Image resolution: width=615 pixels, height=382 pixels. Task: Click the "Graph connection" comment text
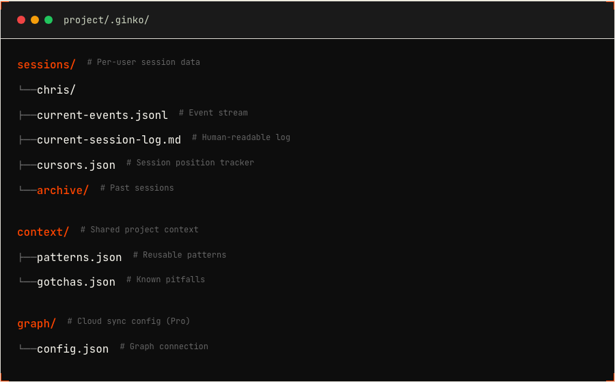coord(164,346)
